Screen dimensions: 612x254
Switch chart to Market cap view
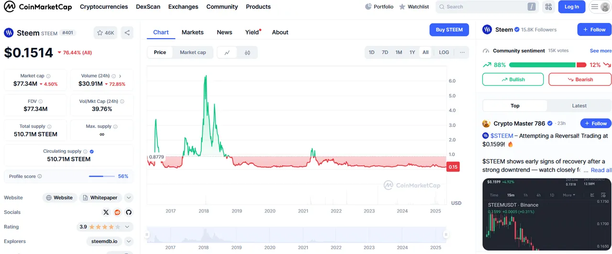(193, 53)
